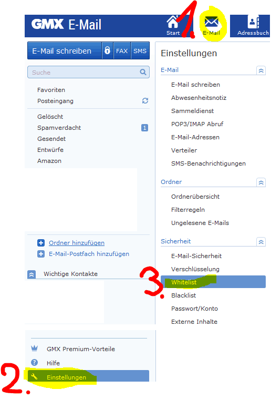Open the Posteingang folder
The width and height of the screenshot is (271, 410).
point(55,101)
